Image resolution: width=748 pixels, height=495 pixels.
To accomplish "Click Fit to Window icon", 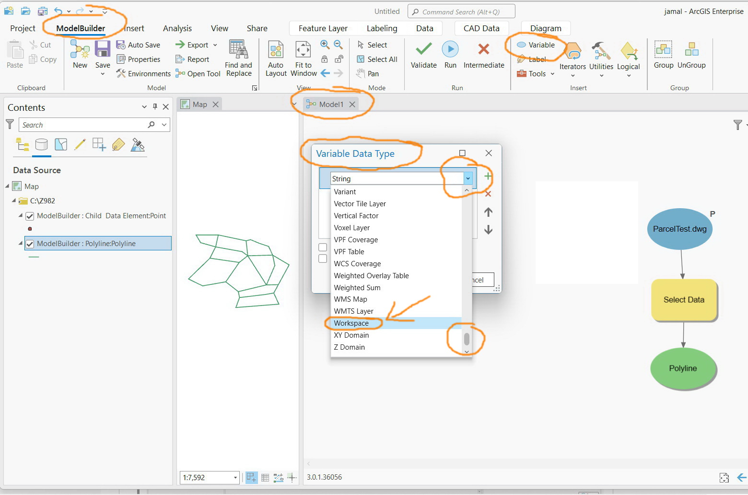I will coord(303,49).
